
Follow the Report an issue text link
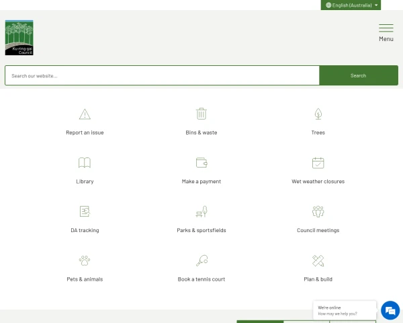(85, 133)
